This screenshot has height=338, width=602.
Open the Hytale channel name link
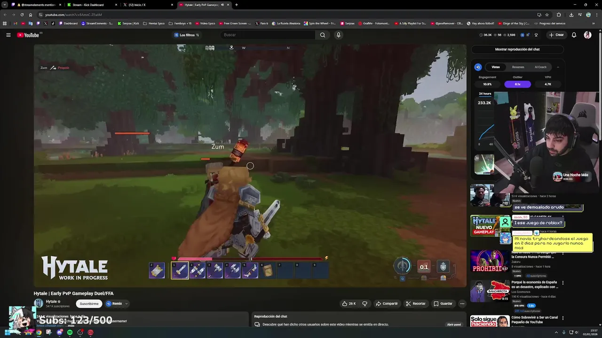(x=51, y=301)
